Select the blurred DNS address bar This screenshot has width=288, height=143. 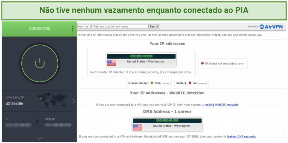[x=167, y=121]
